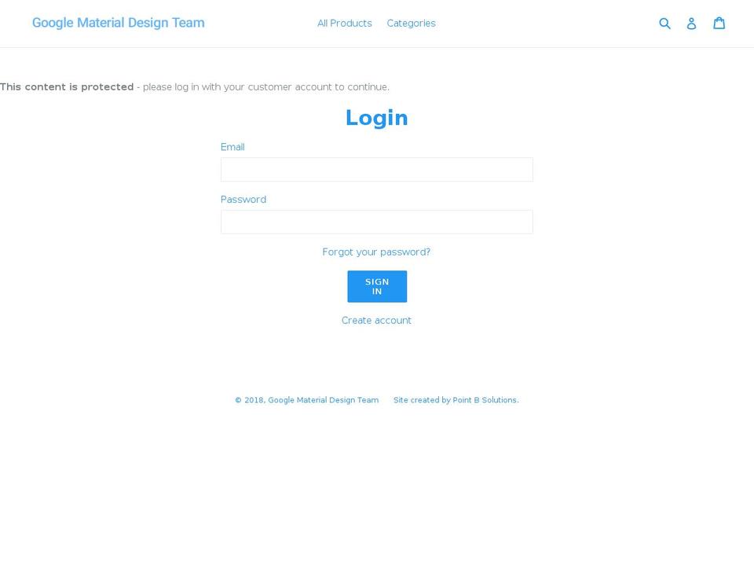Open the Create account link
The height and width of the screenshot is (566, 754).
coord(376,320)
